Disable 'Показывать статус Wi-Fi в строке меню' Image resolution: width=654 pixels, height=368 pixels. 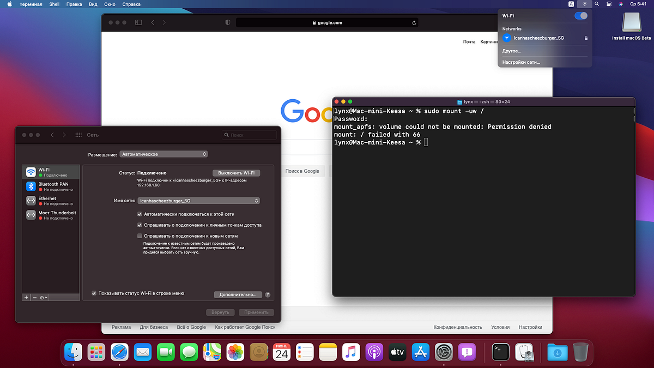point(94,293)
